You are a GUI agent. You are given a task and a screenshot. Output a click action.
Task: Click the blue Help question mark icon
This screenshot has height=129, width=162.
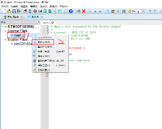point(71,11)
